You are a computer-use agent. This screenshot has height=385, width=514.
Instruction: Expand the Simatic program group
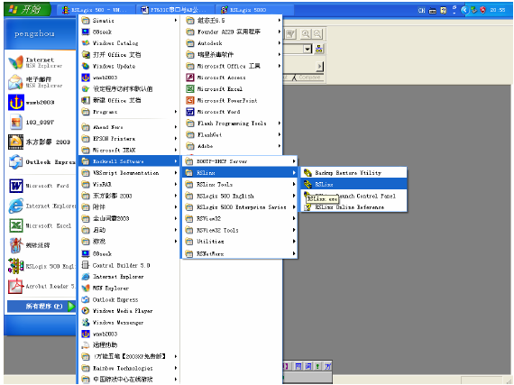pos(129,21)
